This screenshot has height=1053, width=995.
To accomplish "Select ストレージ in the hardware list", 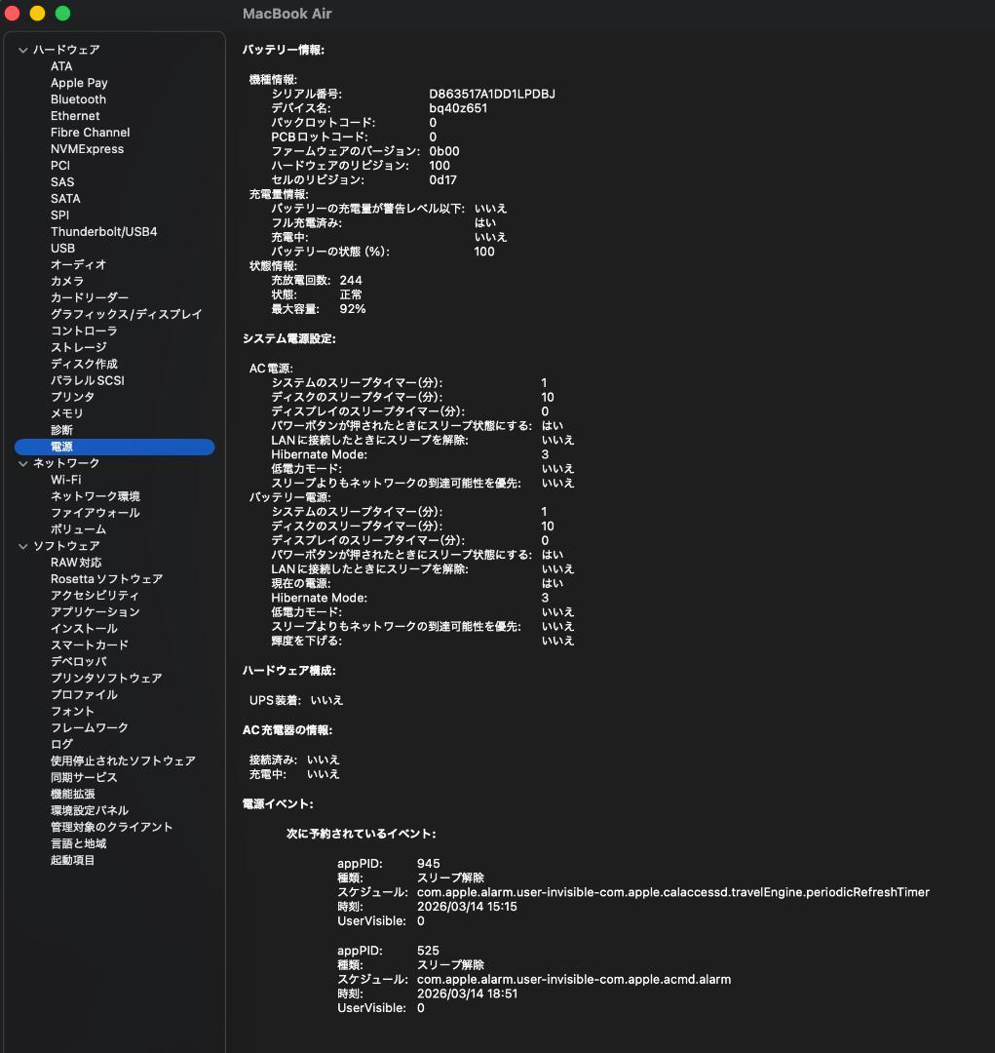I will (78, 347).
